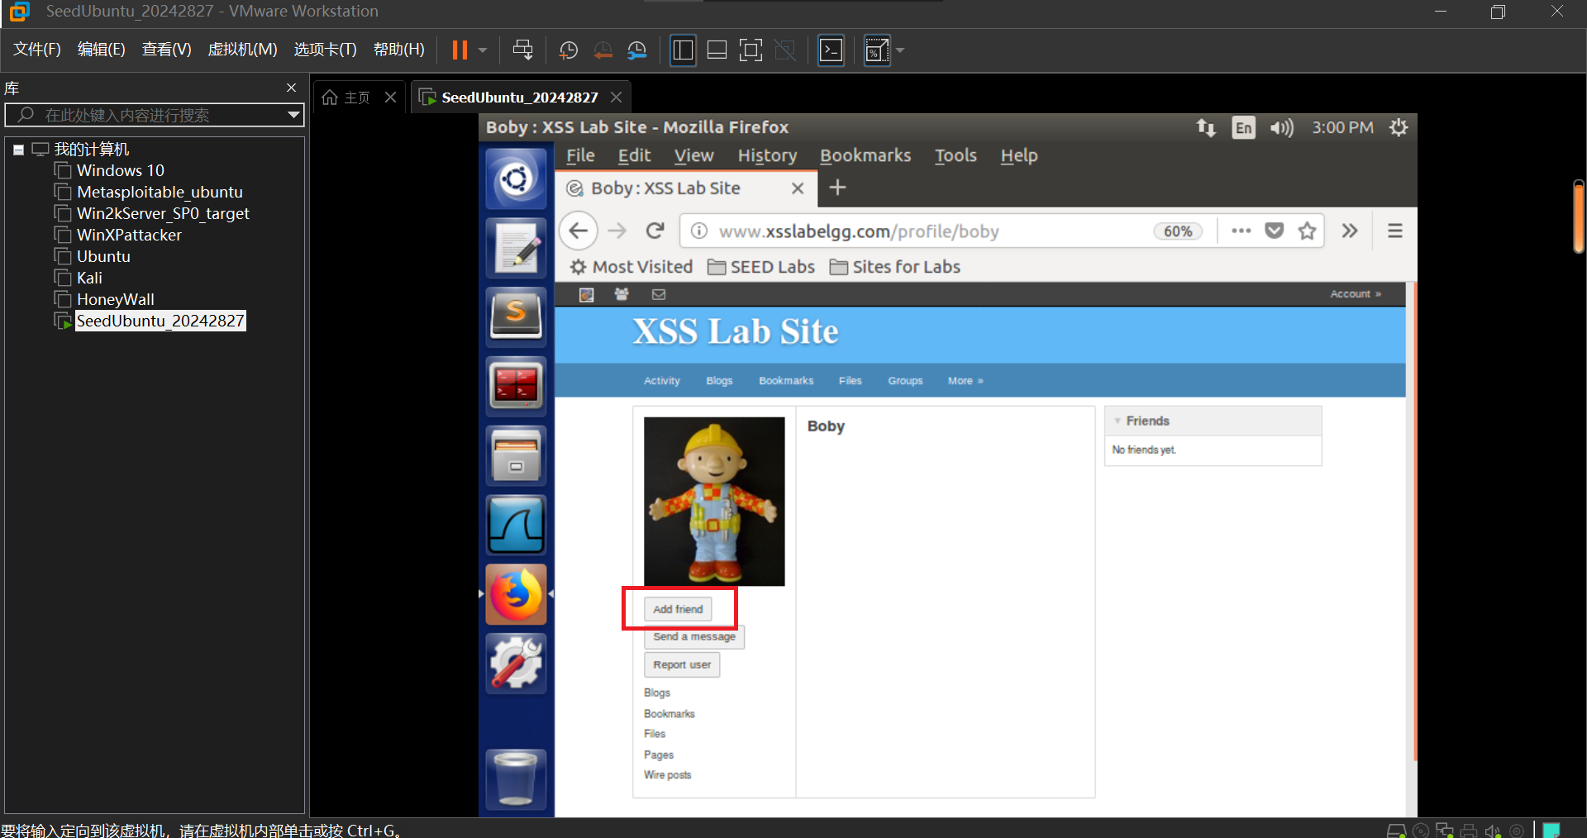Save the page to Pocket
This screenshot has width=1587, height=838.
point(1275,231)
